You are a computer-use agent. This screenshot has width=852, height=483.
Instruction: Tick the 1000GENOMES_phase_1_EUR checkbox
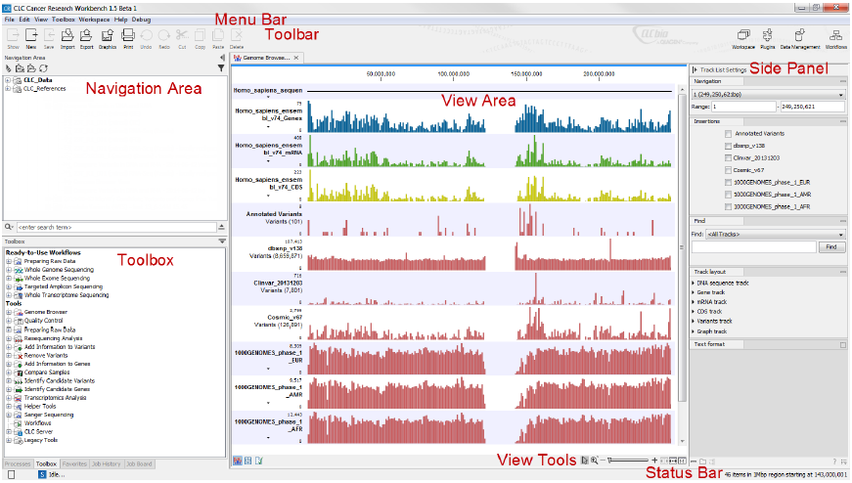(728, 183)
